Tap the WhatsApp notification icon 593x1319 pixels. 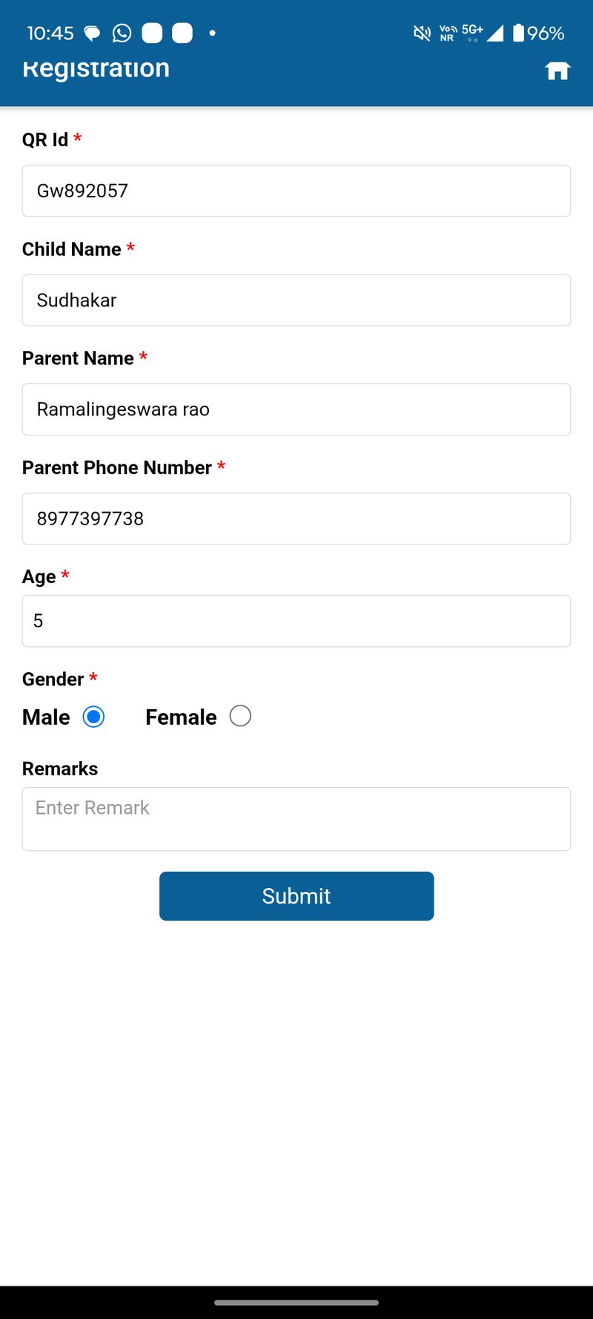pyautogui.click(x=122, y=33)
